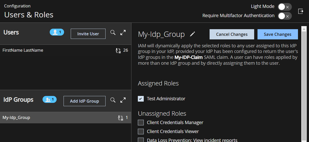The height and width of the screenshot is (142, 309).
Task: Select the FirstName LastName user row
Action: coord(66,50)
